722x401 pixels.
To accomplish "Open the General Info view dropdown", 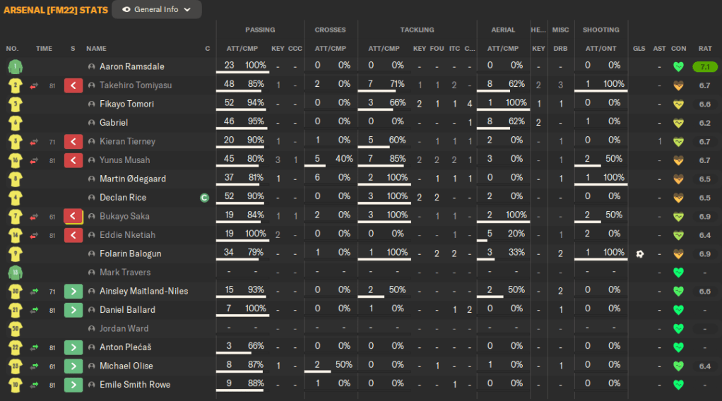I will click(156, 10).
